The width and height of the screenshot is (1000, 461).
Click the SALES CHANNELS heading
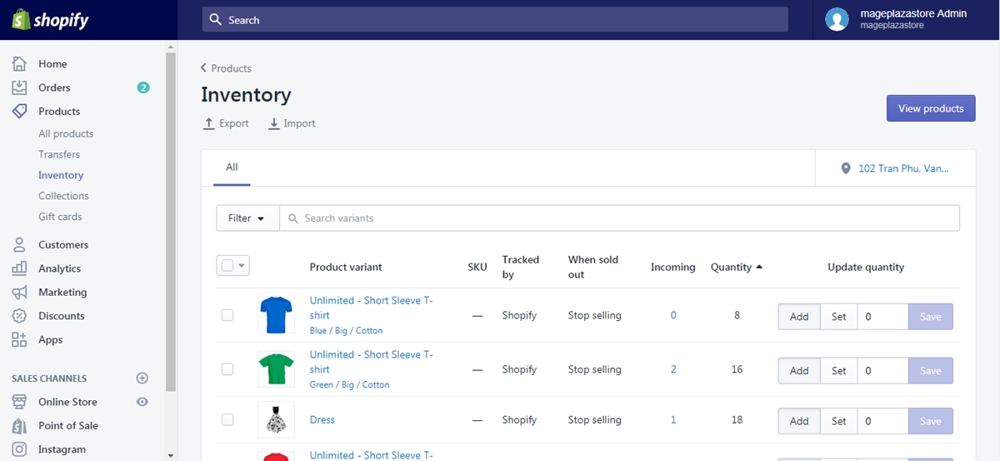point(49,378)
